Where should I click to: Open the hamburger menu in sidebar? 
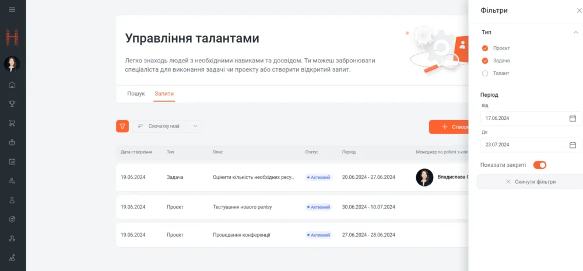click(12, 10)
